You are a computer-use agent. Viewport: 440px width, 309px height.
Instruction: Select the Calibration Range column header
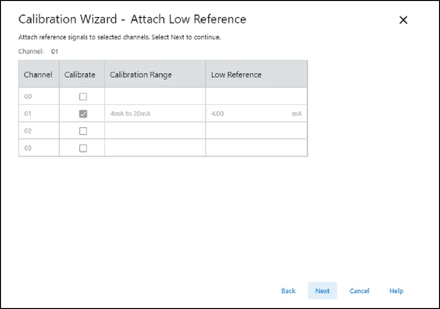tap(141, 74)
